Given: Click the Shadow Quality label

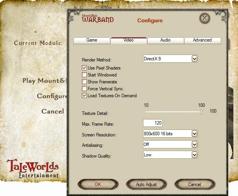Looking at the screenshot, I should (x=97, y=156).
